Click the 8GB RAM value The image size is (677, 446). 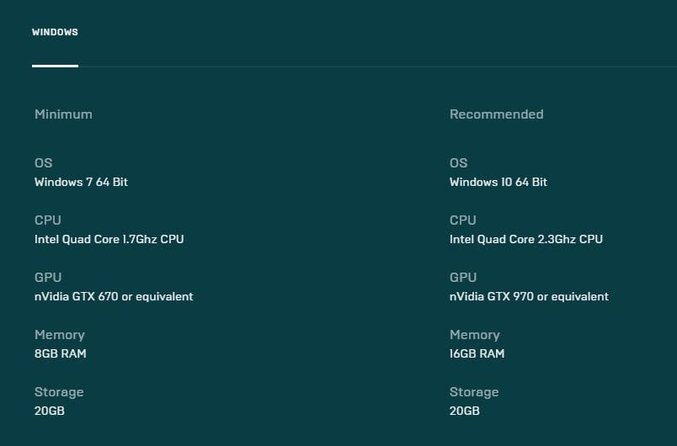coord(60,353)
